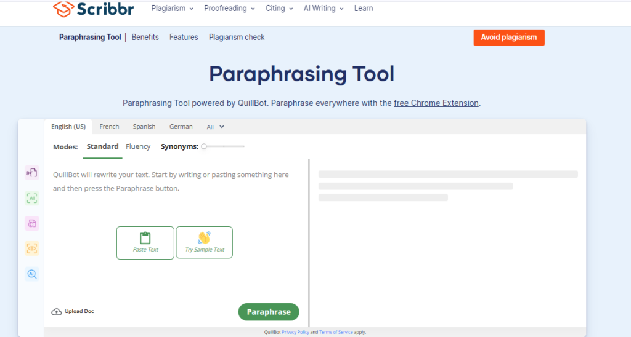Click into the paraphrase text input area
Image resolution: width=631 pixels, height=337 pixels.
176,231
